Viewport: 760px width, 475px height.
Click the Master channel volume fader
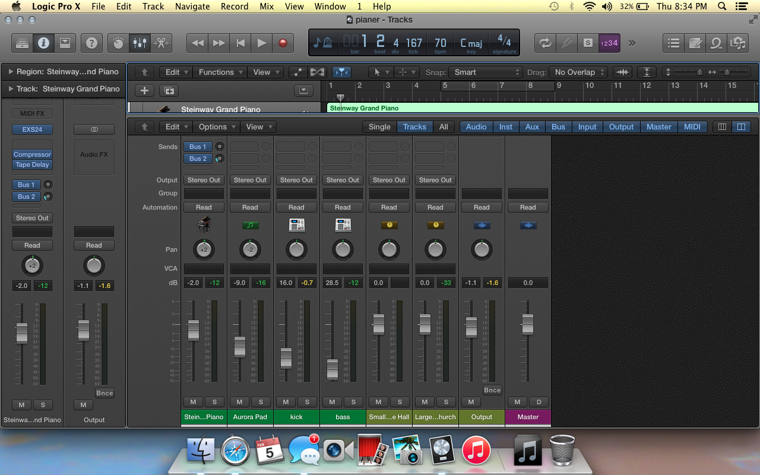pyautogui.click(x=527, y=324)
